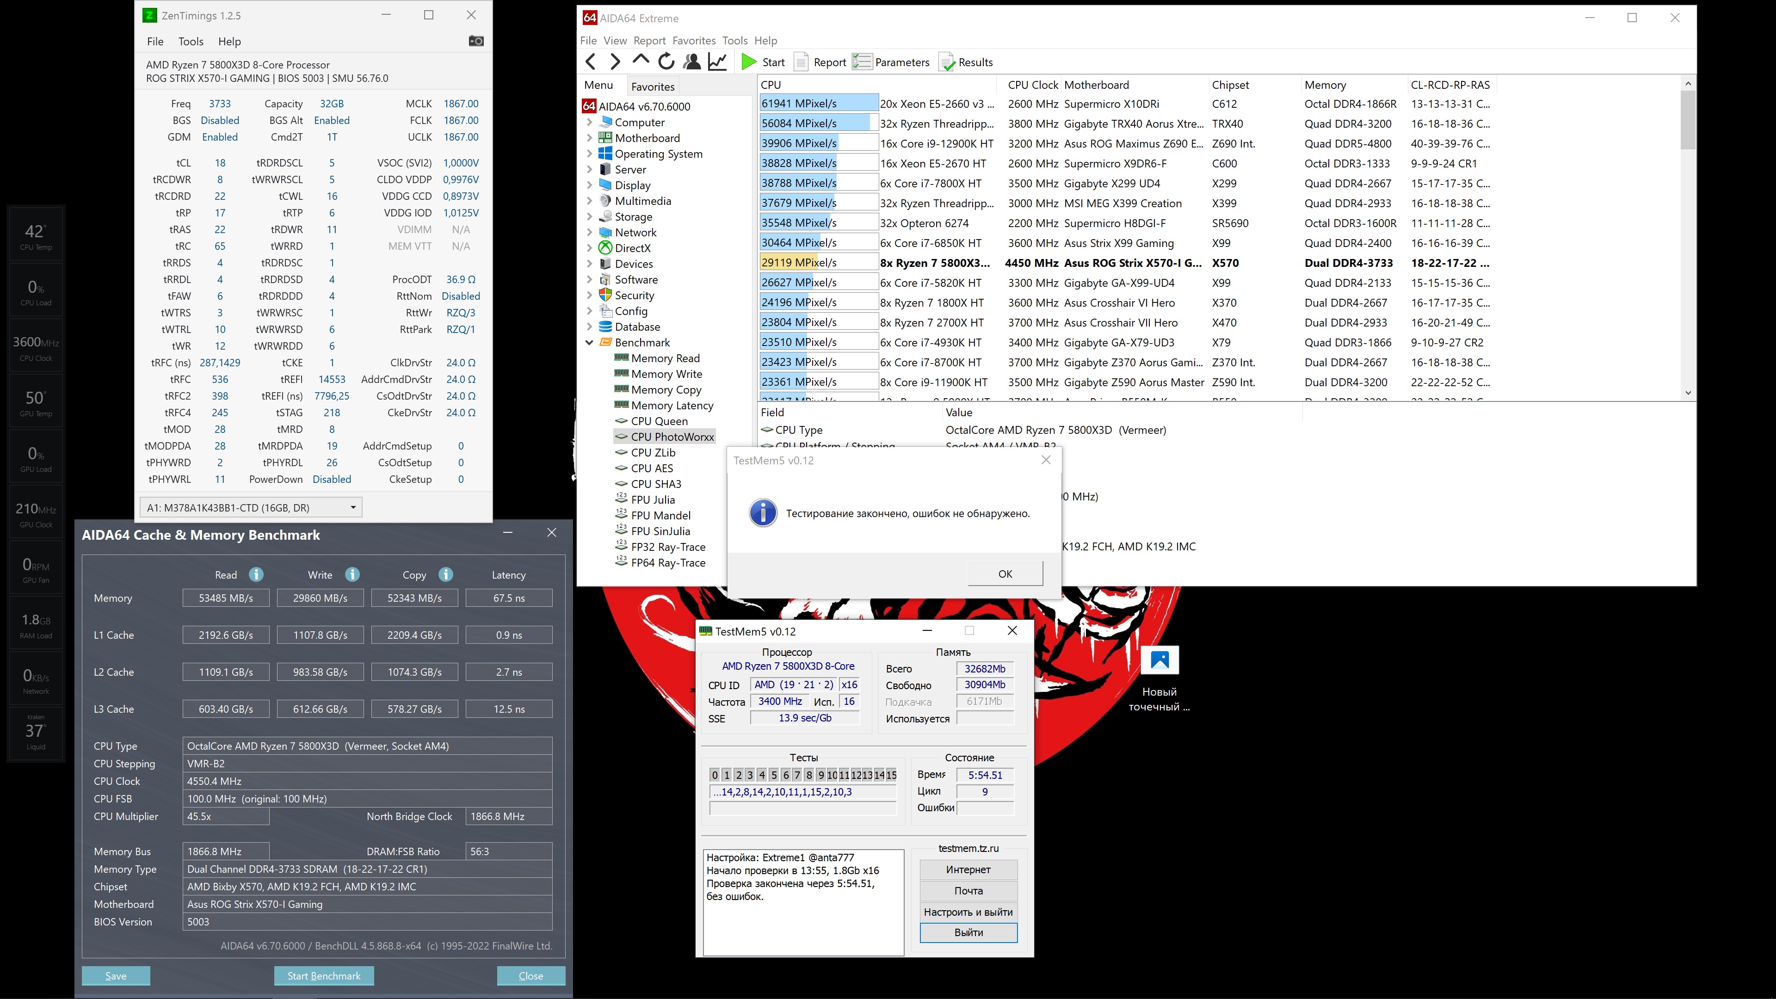The width and height of the screenshot is (1776, 999).
Task: Toggle TestMem5 test number 5 box
Action: (774, 775)
